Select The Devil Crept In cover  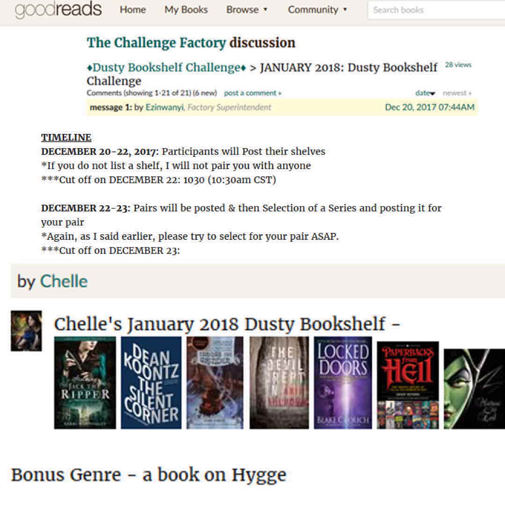(279, 382)
